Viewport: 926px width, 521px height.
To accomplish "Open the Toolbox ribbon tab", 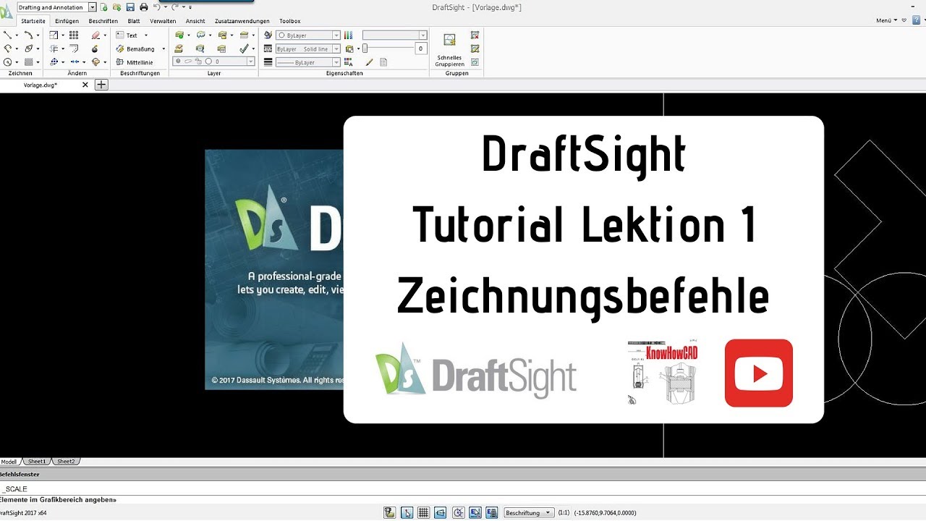I will [x=290, y=21].
